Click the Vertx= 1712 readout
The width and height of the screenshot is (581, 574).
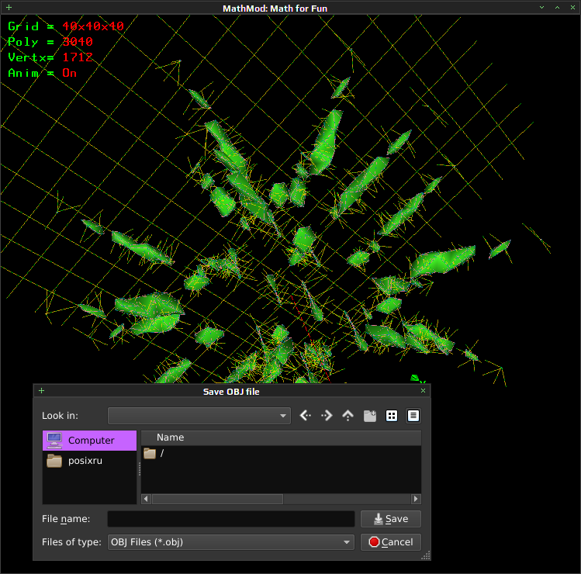[x=50, y=57]
